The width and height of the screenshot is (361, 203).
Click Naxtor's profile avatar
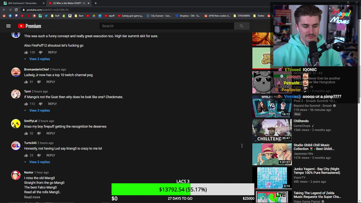tap(16, 175)
